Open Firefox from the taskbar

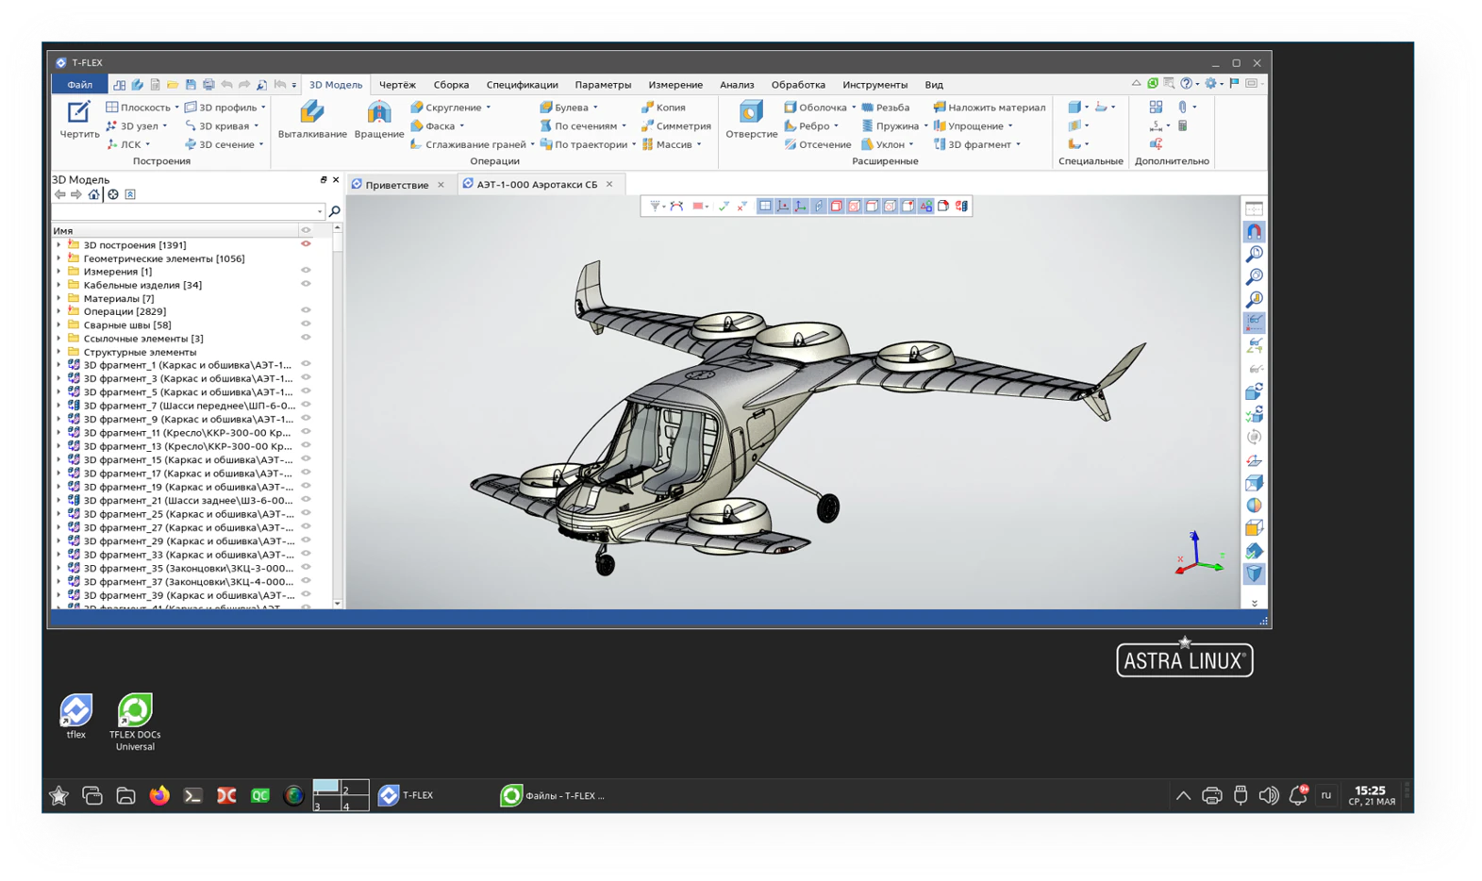click(x=159, y=796)
